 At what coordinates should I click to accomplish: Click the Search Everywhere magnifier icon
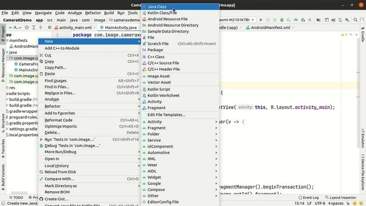355,20
